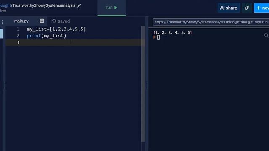
Task: Toggle the code formatter icon next to main.py
Action: tap(42, 21)
